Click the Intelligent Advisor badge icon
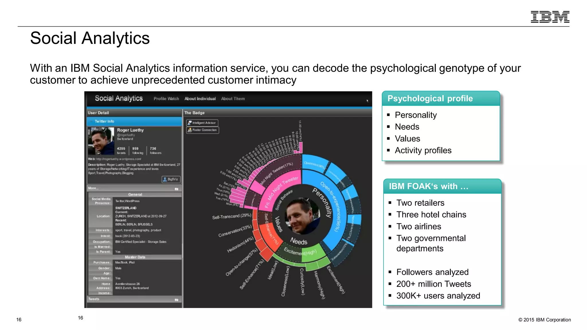The image size is (587, 330). click(189, 123)
